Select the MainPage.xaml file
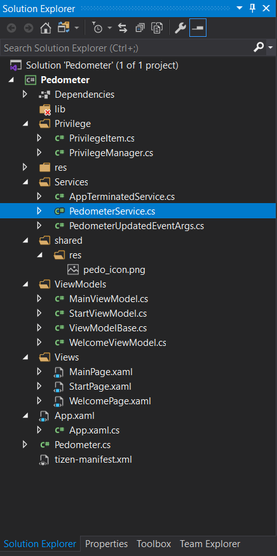 pyautogui.click(x=101, y=371)
